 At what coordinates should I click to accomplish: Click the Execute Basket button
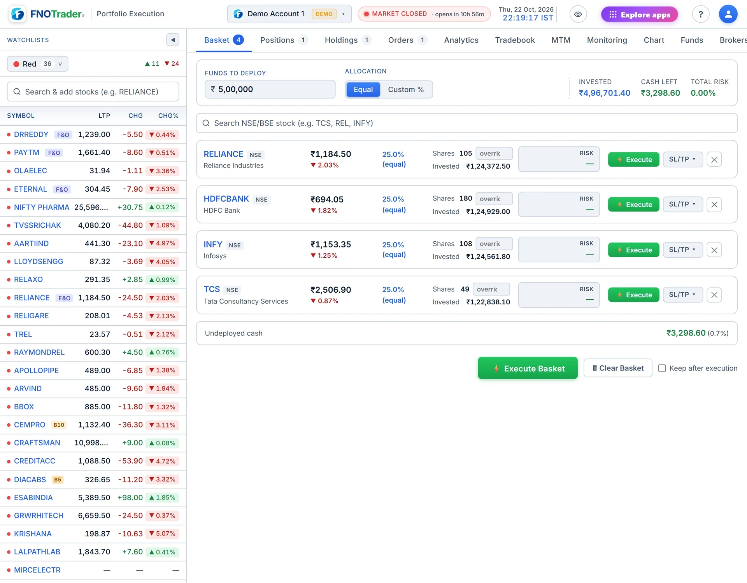528,368
